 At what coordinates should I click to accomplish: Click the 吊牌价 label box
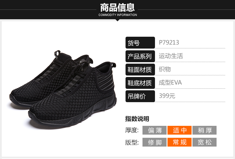click(140, 96)
